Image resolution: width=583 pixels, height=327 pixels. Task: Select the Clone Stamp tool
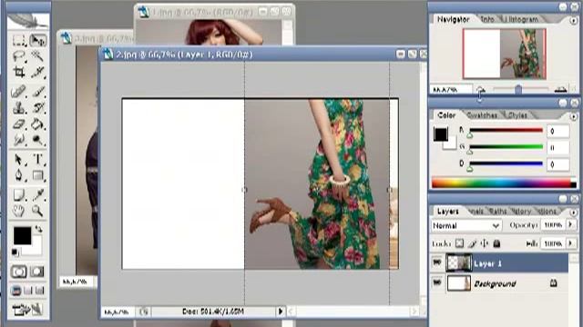tap(18, 107)
